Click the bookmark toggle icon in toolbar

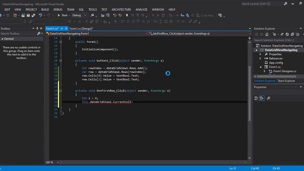tap(127, 15)
